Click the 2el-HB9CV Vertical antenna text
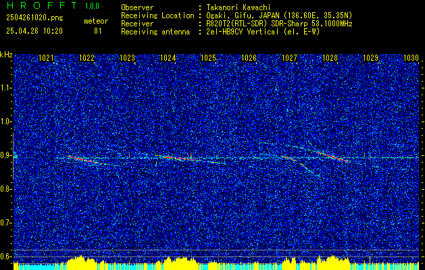Screen dimensions: 425x270 264,32
